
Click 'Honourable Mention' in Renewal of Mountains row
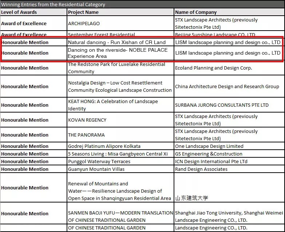(25, 188)
